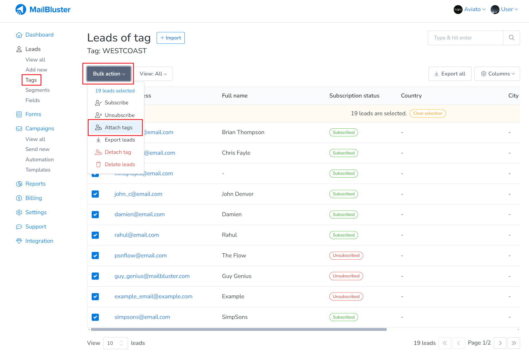
Task: Click the Campaigns envelope icon
Action: point(19,129)
